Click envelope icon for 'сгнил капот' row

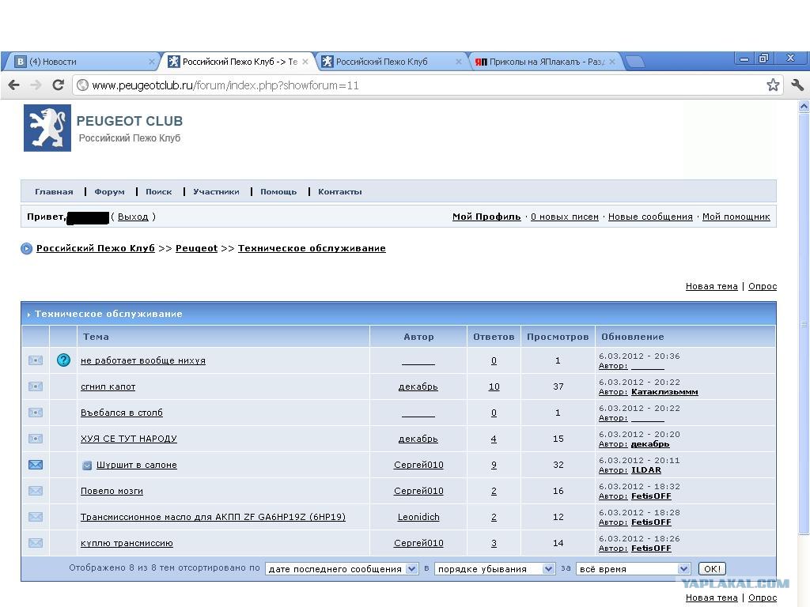[36, 386]
